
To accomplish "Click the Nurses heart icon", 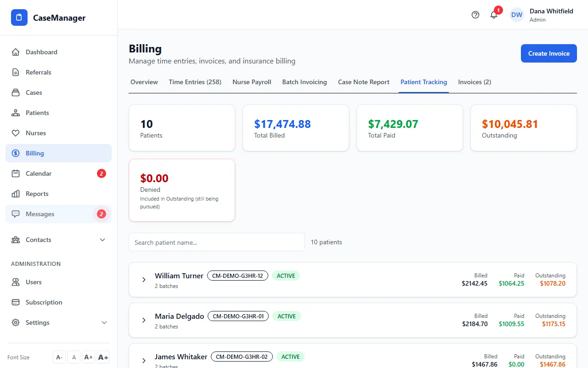I will (x=16, y=133).
